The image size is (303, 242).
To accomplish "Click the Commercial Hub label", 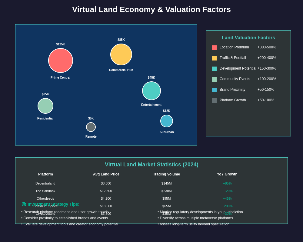I will click(121, 70).
